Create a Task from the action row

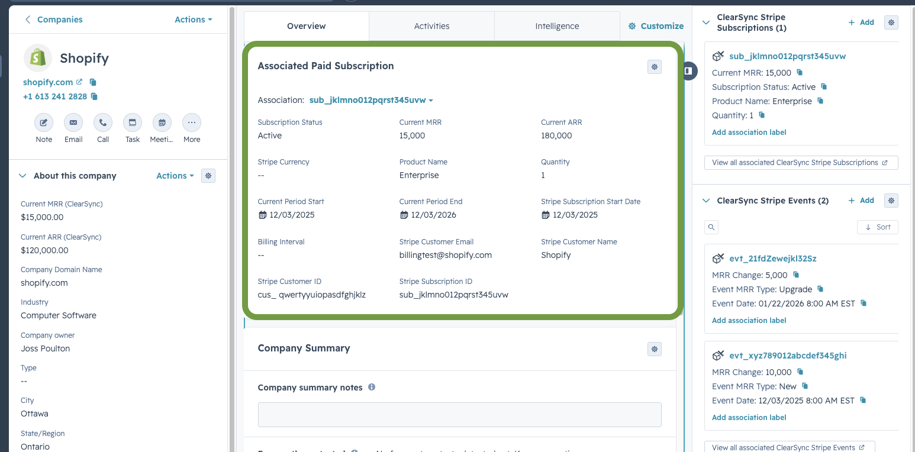[133, 123]
